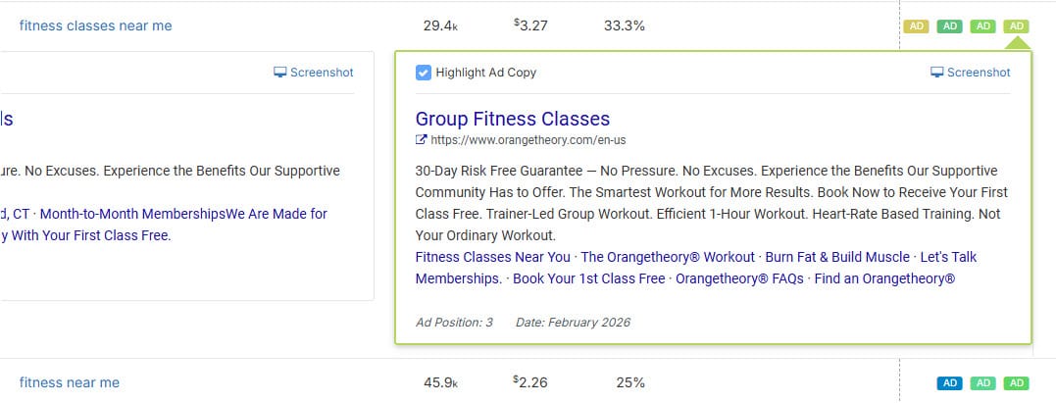Click the monitor icon in the right ad card
1056x403 pixels.
tap(936, 73)
